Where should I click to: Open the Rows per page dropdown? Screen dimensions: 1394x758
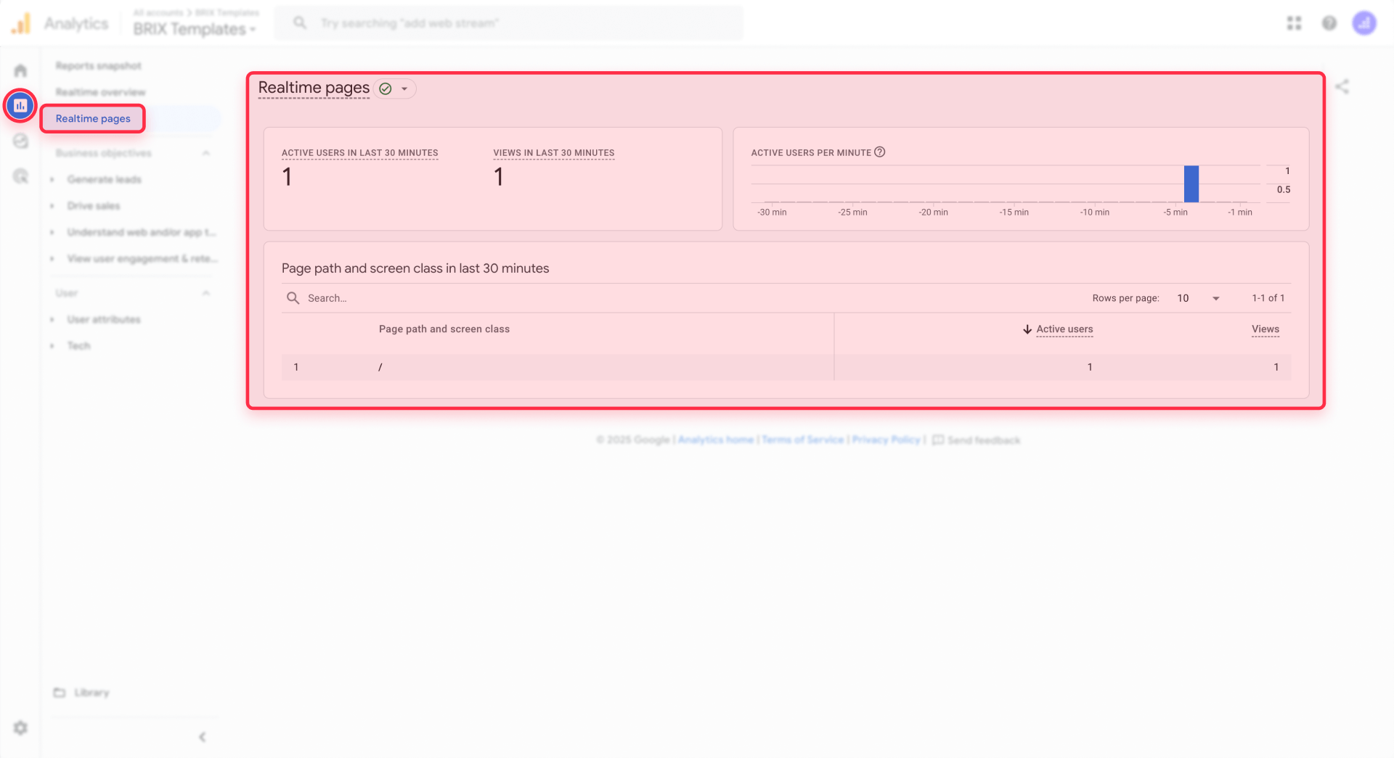(1197, 297)
